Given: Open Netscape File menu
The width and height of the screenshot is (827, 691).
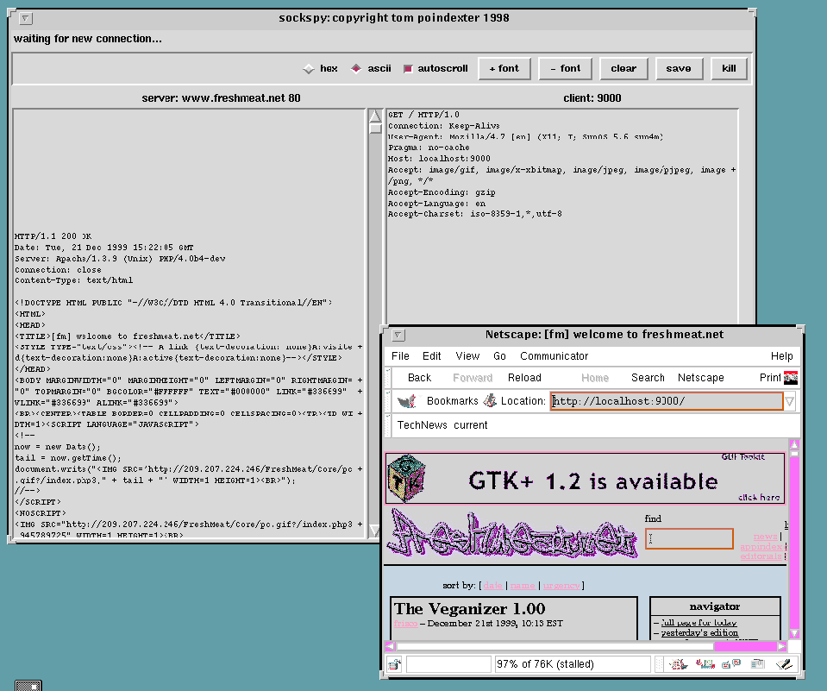Looking at the screenshot, I should [x=400, y=356].
